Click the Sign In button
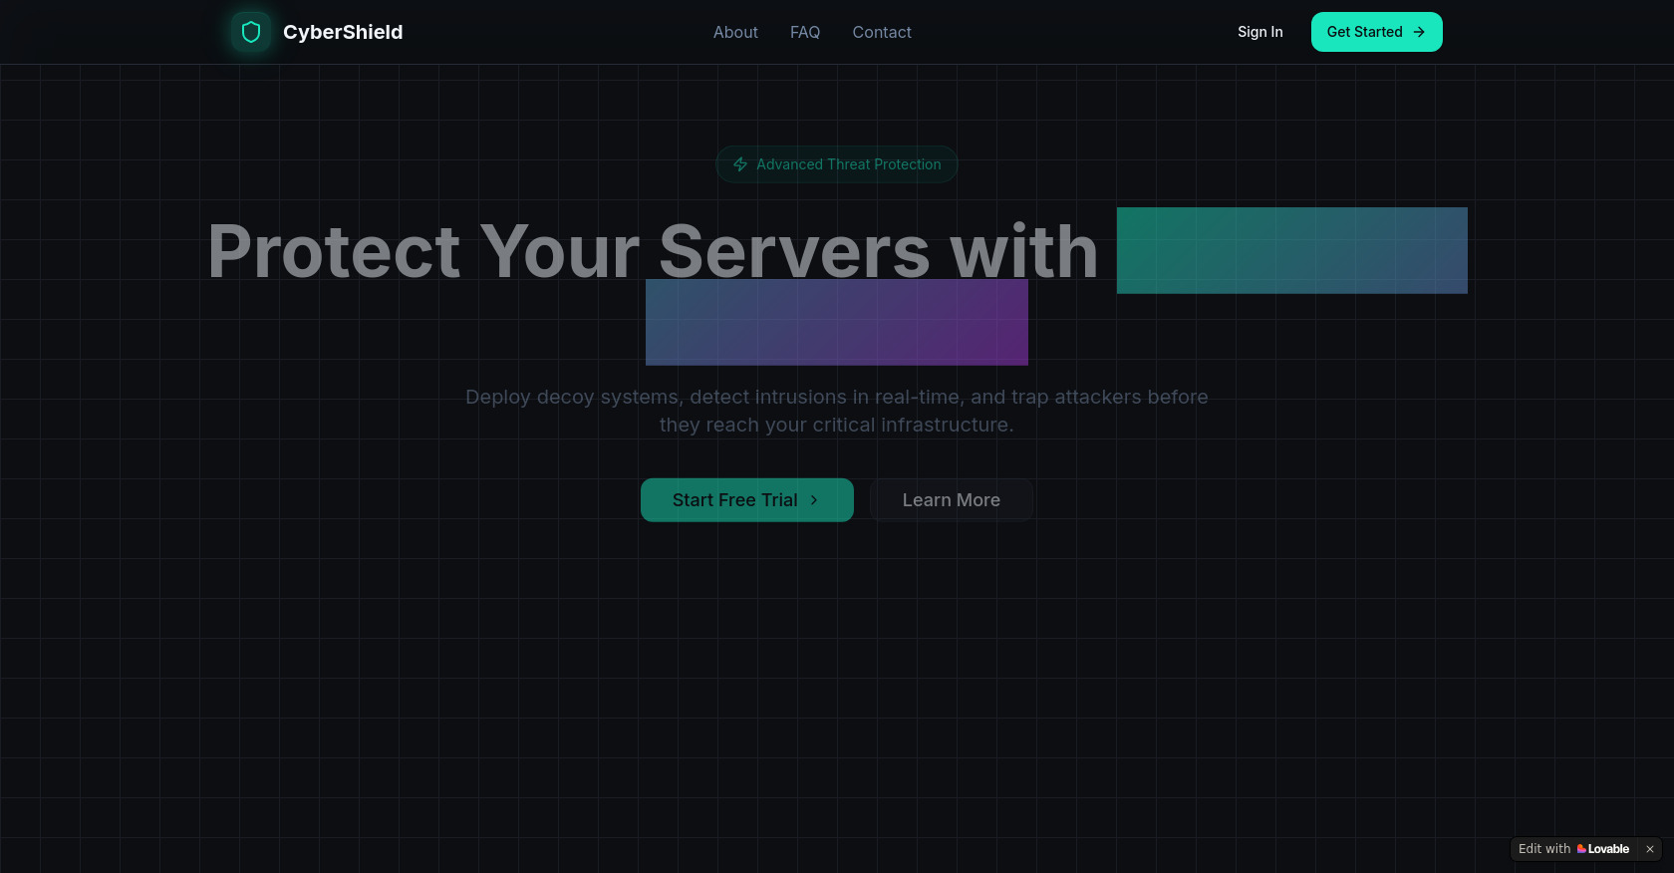The width and height of the screenshot is (1674, 873). pos(1260,32)
